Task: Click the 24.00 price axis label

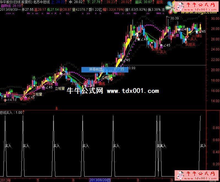Action: click(x=215, y=49)
